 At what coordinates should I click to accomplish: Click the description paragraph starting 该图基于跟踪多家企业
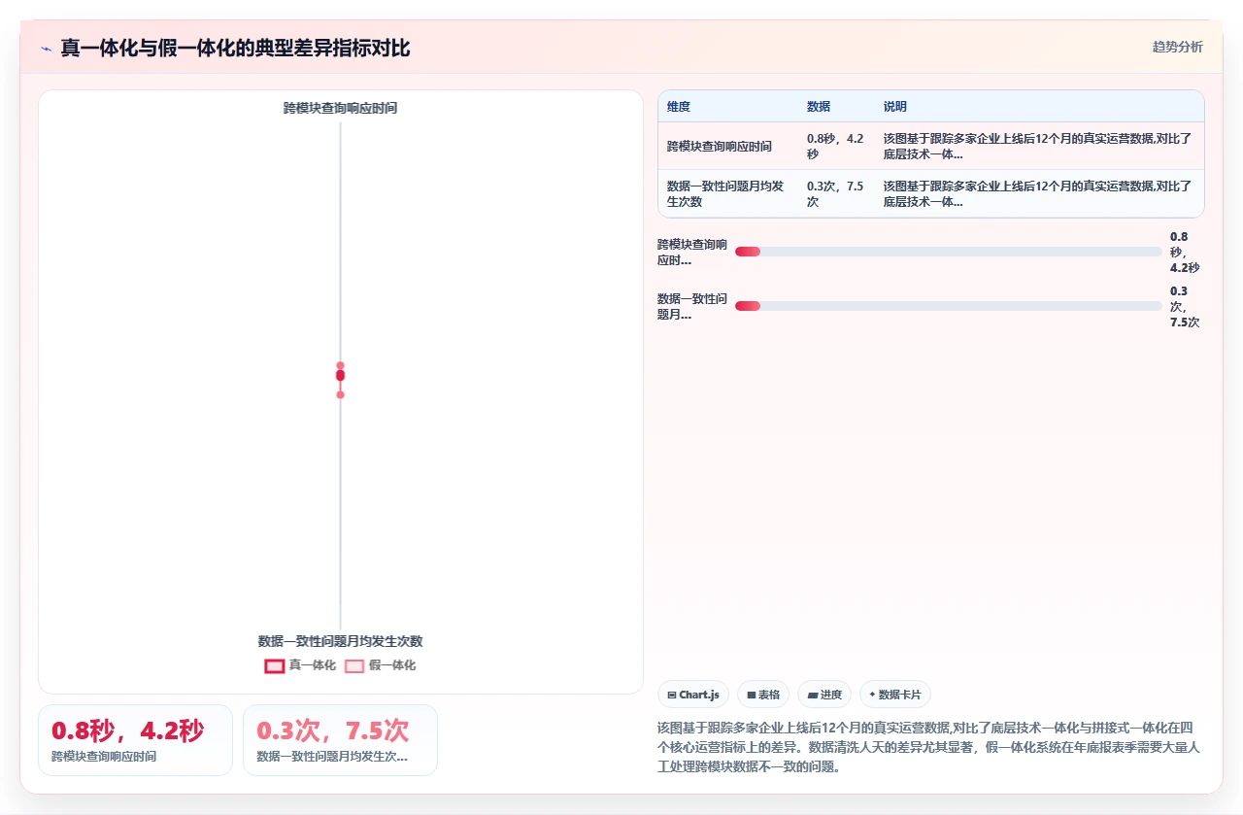929,746
